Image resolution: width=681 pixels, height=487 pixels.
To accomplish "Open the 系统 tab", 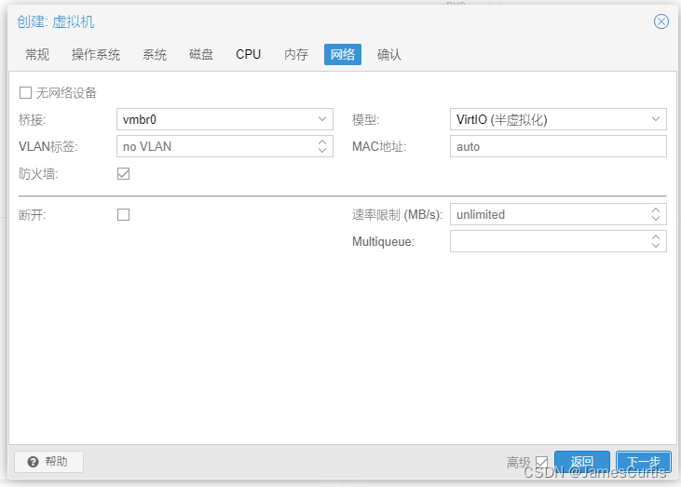I will (155, 55).
